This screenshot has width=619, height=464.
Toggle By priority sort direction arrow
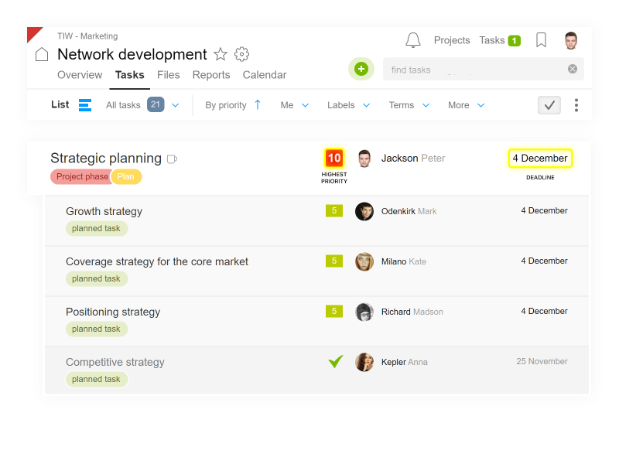click(258, 105)
